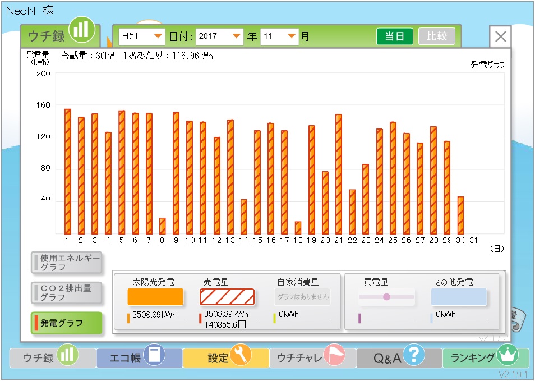Click the その他発電 light blue swatch
The width and height of the screenshot is (535, 381).
[x=459, y=297]
